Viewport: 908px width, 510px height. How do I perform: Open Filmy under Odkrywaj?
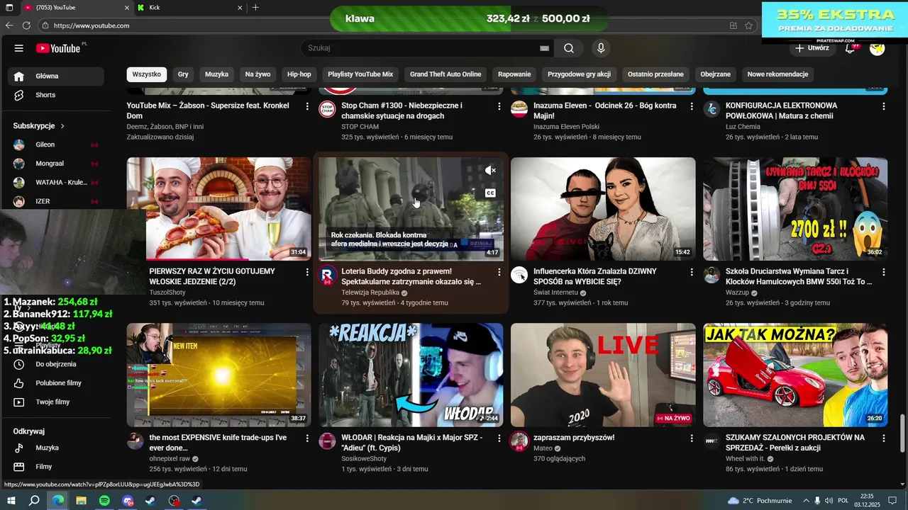click(56, 467)
